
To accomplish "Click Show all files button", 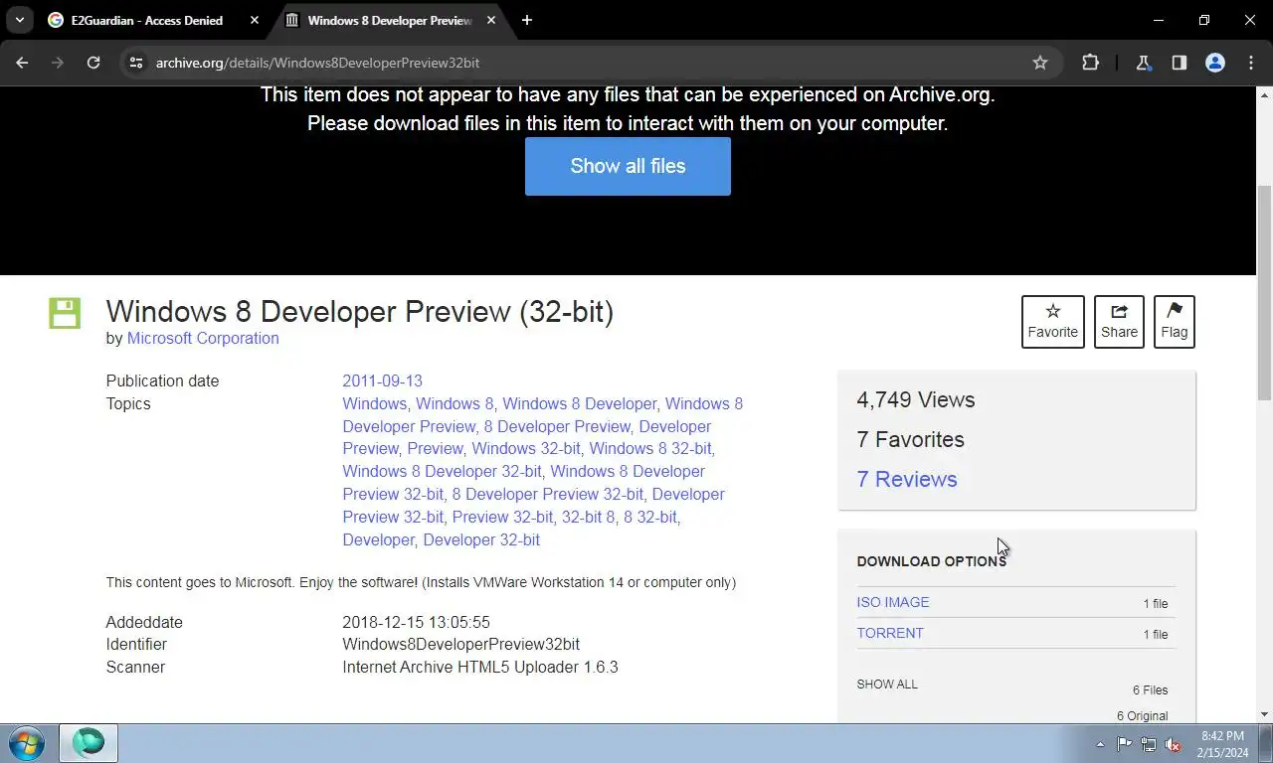I will coord(628,166).
